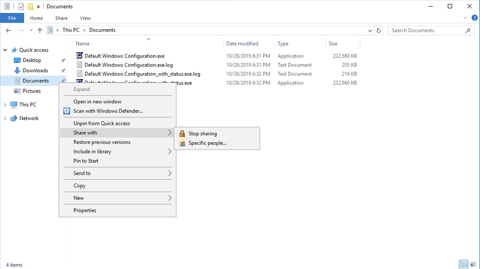Image resolution: width=480 pixels, height=269 pixels.
Task: Expand the Include in library submenu arrow
Action: 170,152
